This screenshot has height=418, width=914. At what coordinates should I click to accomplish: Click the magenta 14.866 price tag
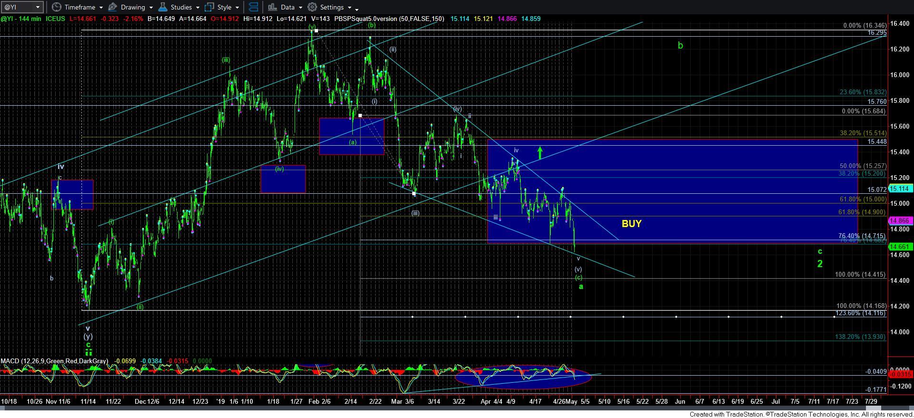click(900, 221)
